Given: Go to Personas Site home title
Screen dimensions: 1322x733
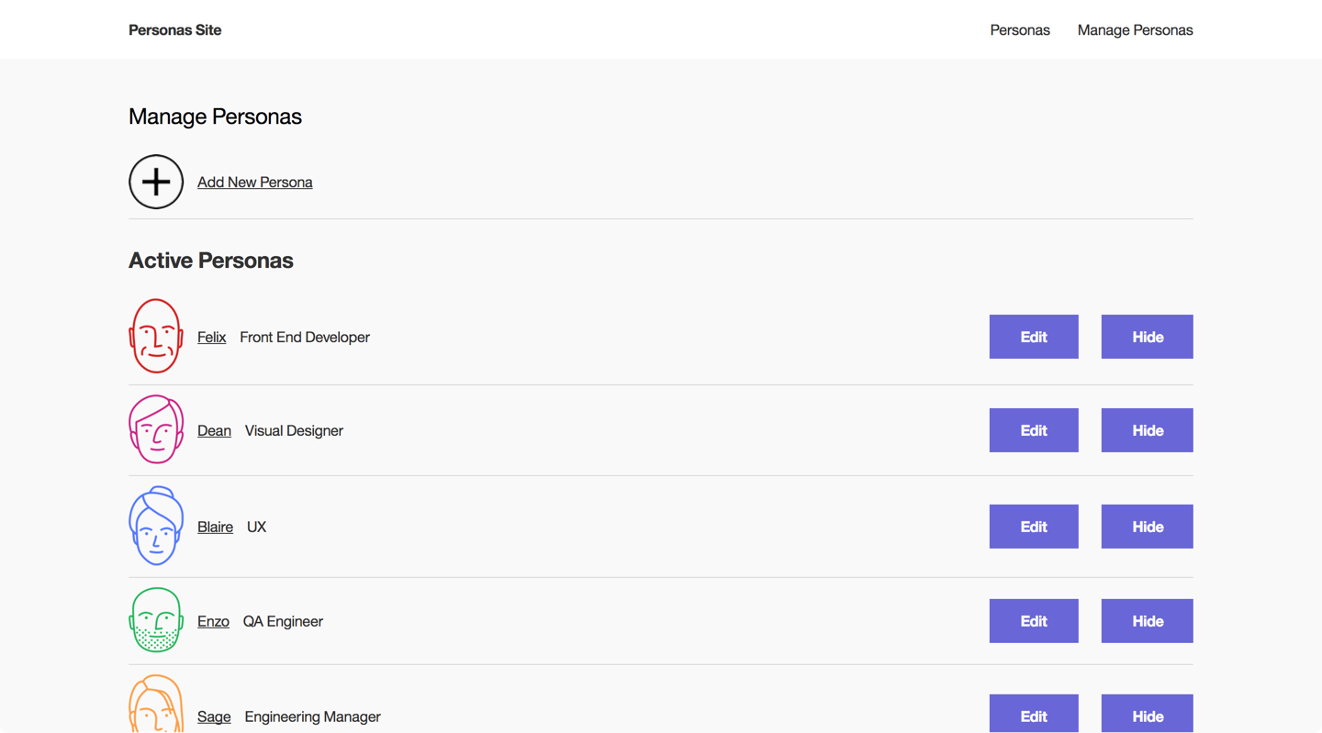Looking at the screenshot, I should pos(174,30).
